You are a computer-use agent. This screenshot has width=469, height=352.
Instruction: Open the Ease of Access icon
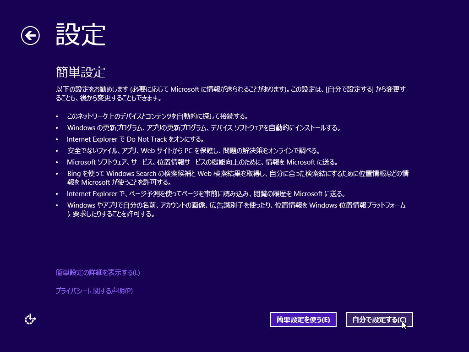coord(30,319)
